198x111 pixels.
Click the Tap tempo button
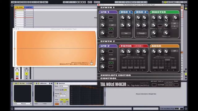[x=19, y=2]
